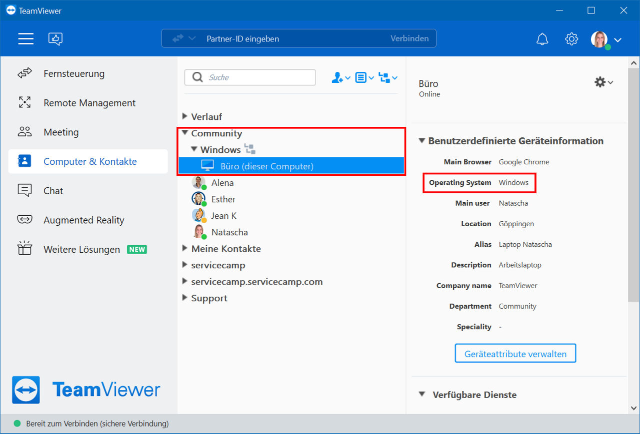The width and height of the screenshot is (640, 434).
Task: Click the search magnifier icon
Action: pyautogui.click(x=197, y=77)
